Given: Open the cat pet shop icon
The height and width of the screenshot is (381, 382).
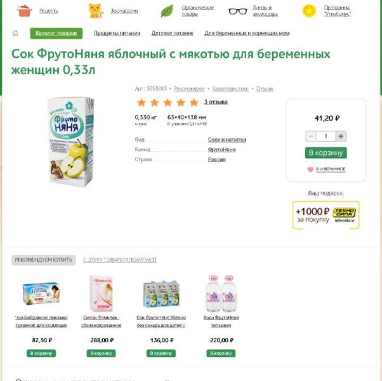Looking at the screenshot, I should point(95,11).
